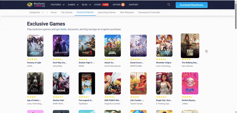Open Devil May Cry game thumbnail

[x=61, y=46]
